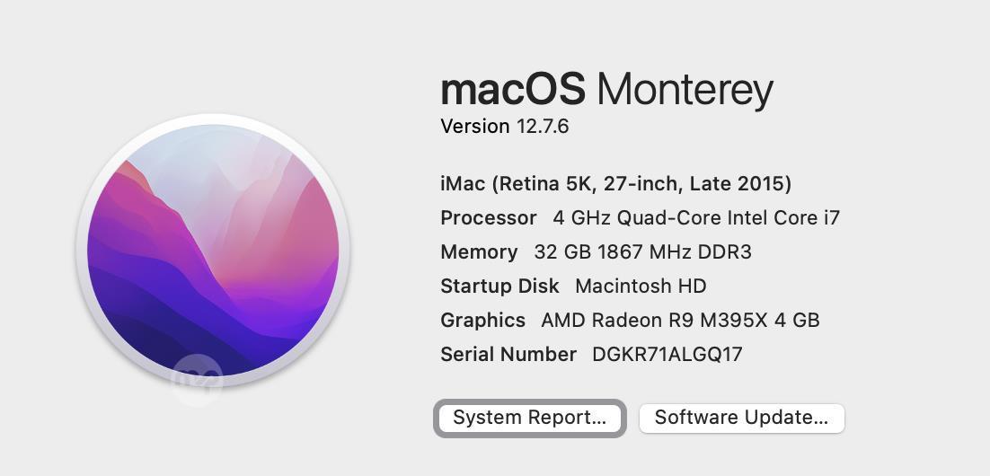Click the Graphics label
The width and height of the screenshot is (990, 476).
(482, 321)
